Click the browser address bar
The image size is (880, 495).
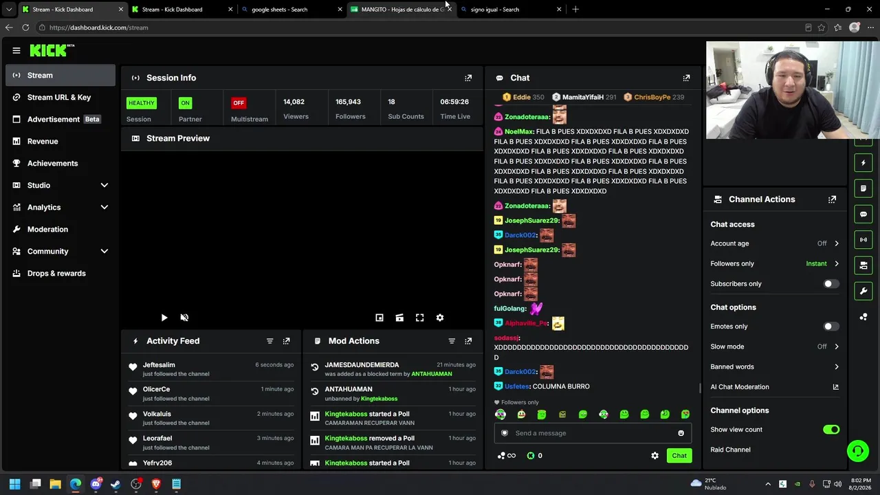point(419,27)
